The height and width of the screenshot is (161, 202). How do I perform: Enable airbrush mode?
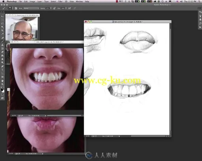coord(69,8)
